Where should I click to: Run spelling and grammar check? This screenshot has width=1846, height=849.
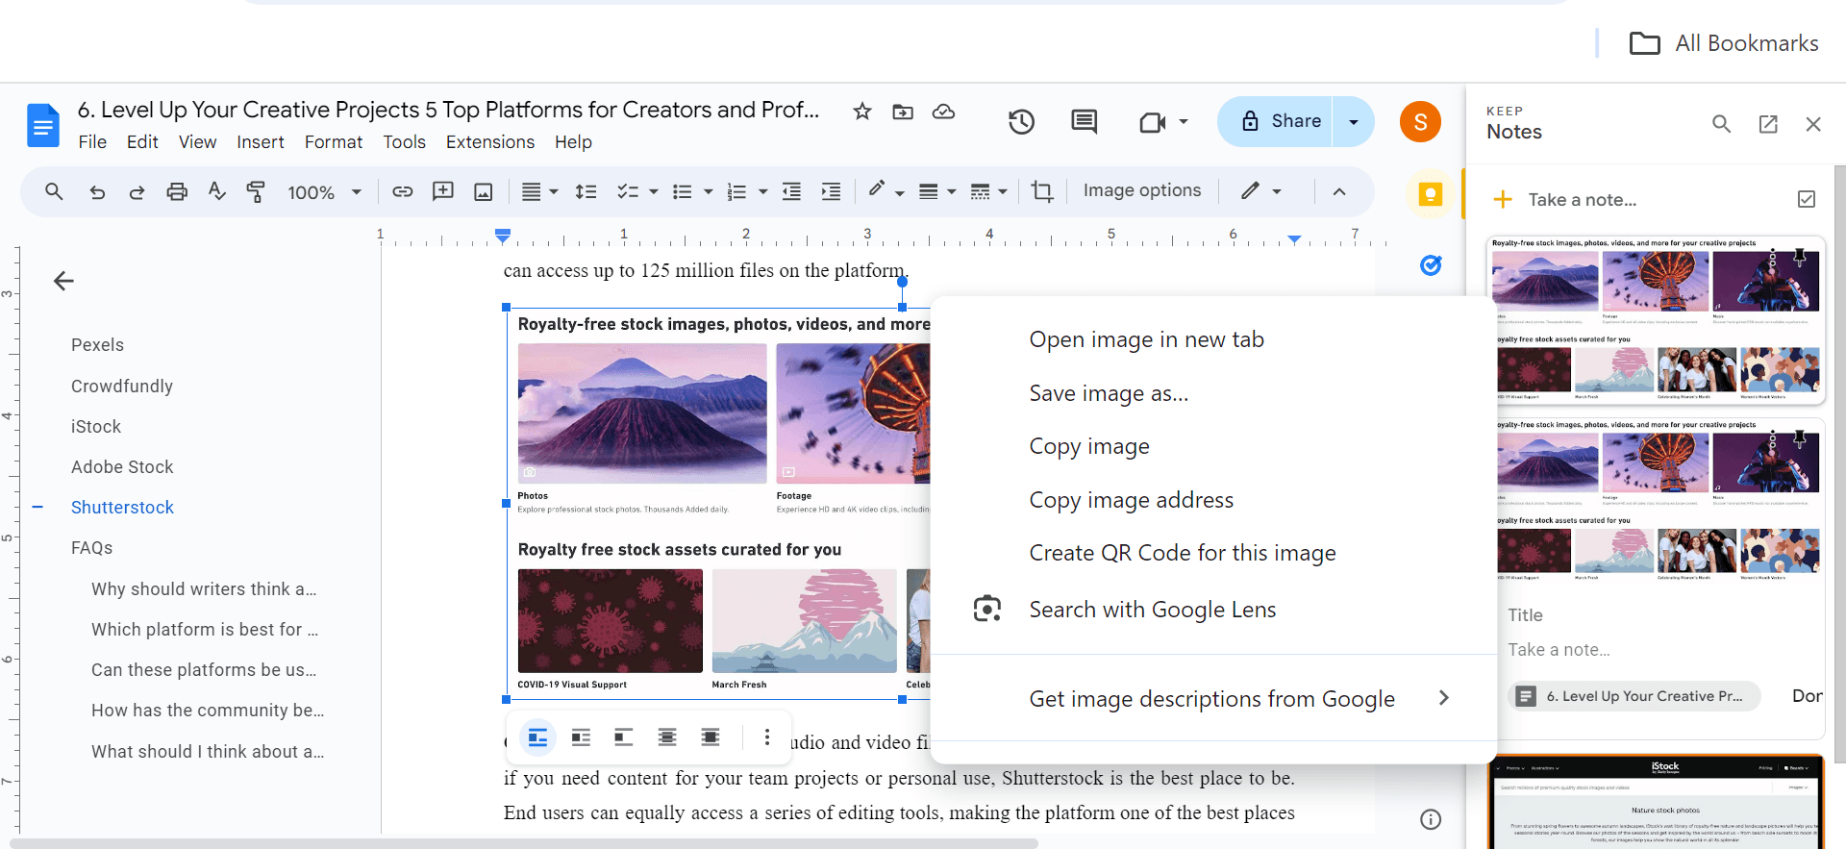(217, 191)
